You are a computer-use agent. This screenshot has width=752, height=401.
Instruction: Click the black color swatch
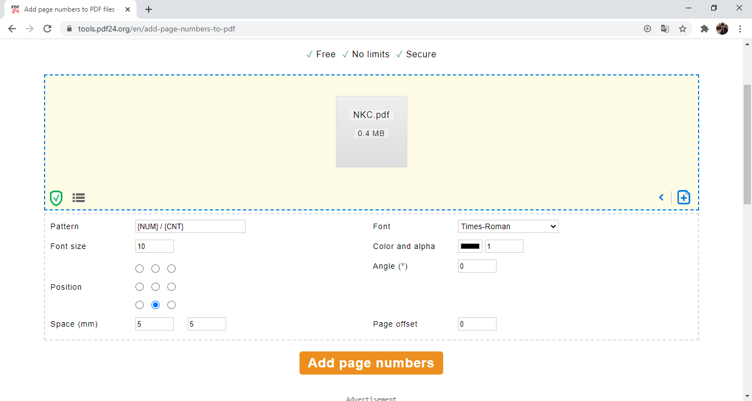click(x=470, y=246)
